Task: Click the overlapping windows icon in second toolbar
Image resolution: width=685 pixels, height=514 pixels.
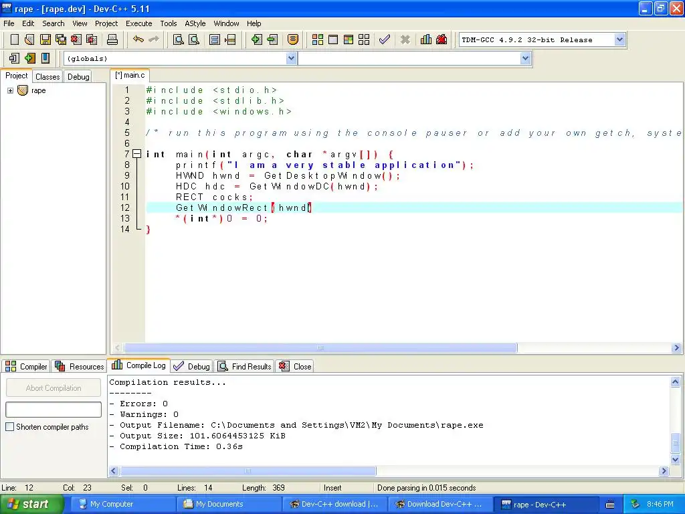Action: click(15, 58)
